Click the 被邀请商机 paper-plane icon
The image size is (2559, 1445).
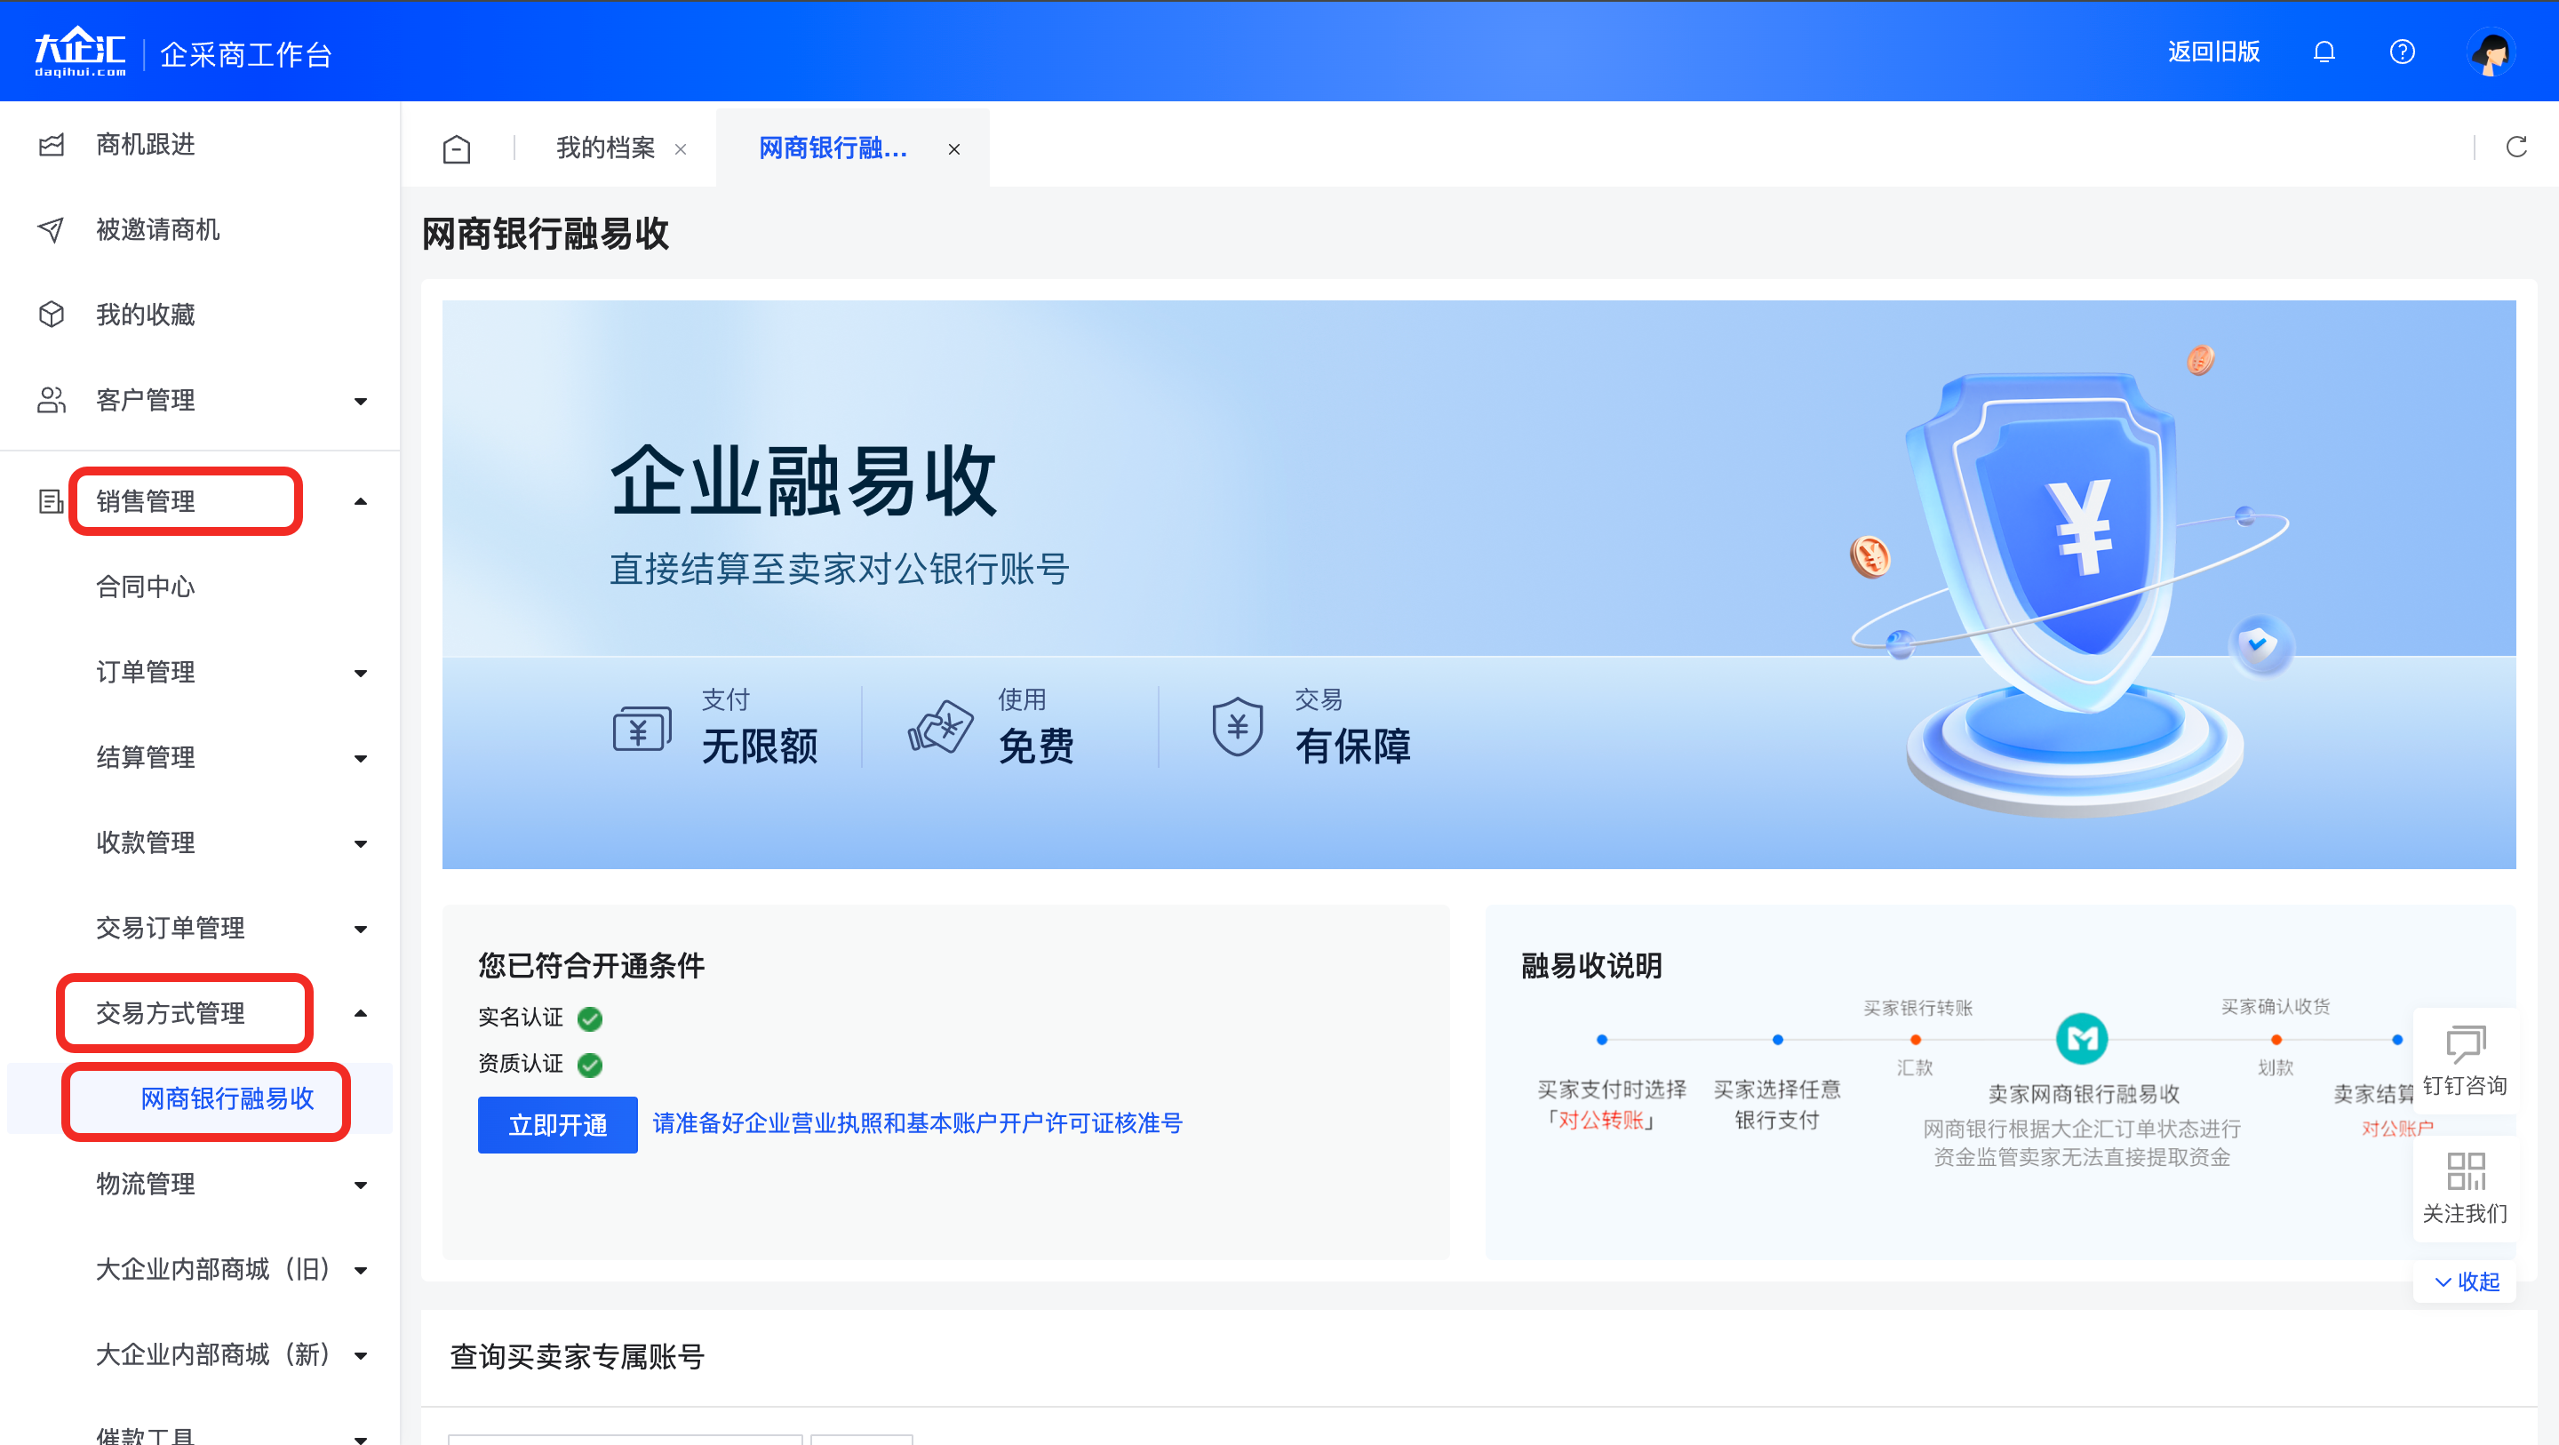tap(52, 229)
